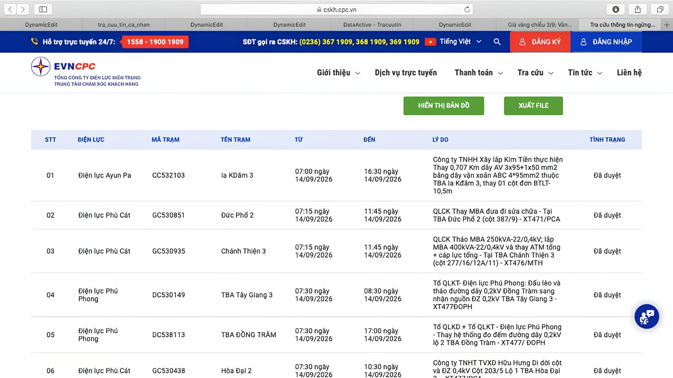
Task: Open the Liên hệ menu item
Action: coord(629,73)
